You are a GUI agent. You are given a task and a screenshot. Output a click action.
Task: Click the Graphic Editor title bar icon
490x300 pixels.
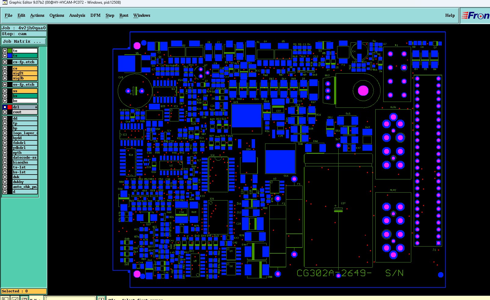5,2
